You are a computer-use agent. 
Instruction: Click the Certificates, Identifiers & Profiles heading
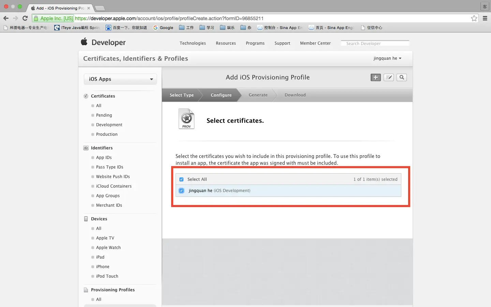[136, 59]
